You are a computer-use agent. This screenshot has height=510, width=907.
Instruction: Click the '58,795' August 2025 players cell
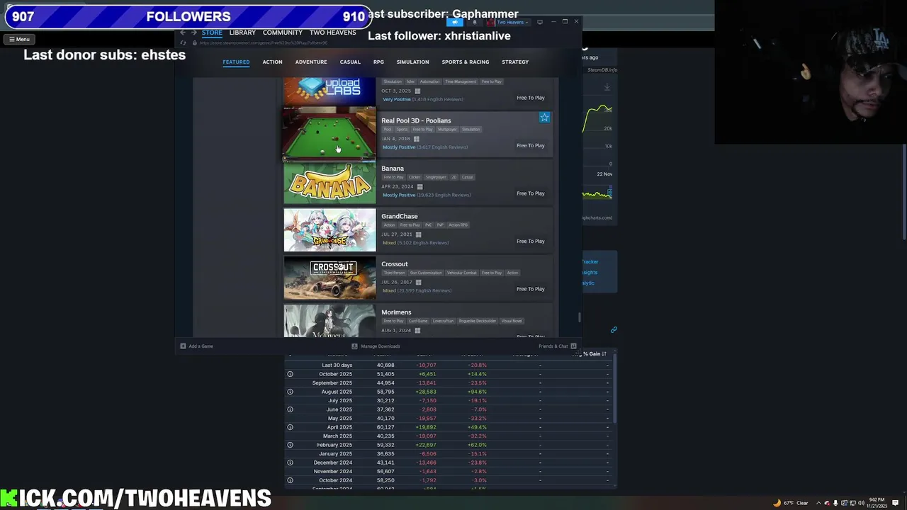pyautogui.click(x=385, y=392)
